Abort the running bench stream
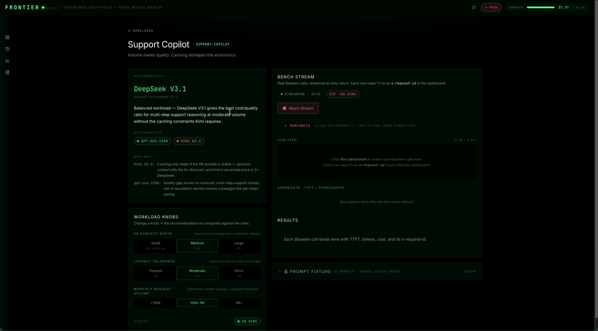The width and height of the screenshot is (598, 331). pos(298,108)
